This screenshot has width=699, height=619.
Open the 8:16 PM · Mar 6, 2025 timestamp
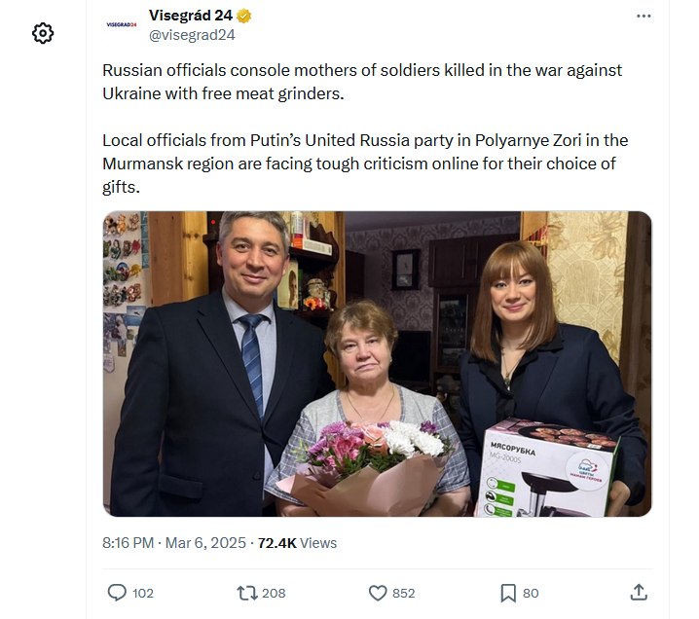[174, 542]
